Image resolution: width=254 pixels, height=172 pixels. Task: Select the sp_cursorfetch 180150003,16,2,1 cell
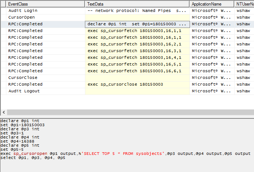coord(134,44)
